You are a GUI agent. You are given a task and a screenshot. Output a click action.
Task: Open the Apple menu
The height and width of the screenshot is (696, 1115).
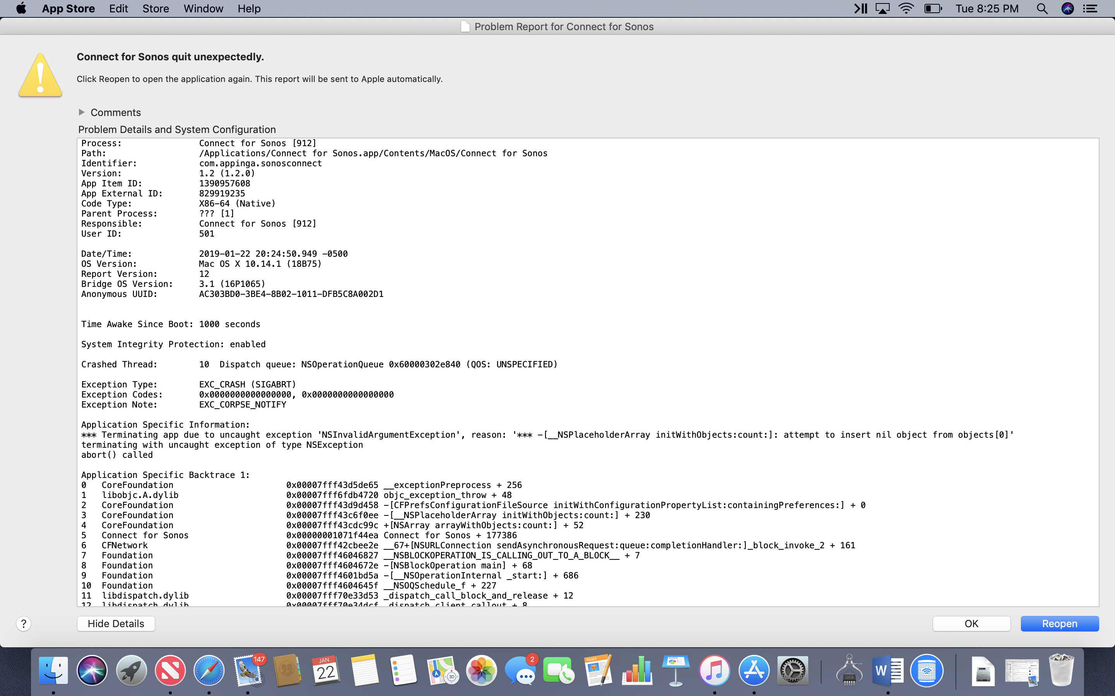coord(21,8)
